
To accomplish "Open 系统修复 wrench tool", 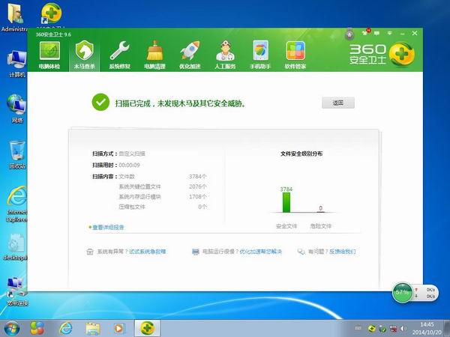I will coord(120,55).
